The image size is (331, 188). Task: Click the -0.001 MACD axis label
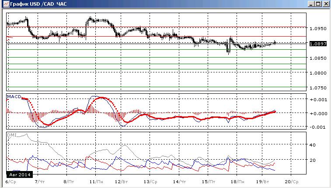coord(318,127)
